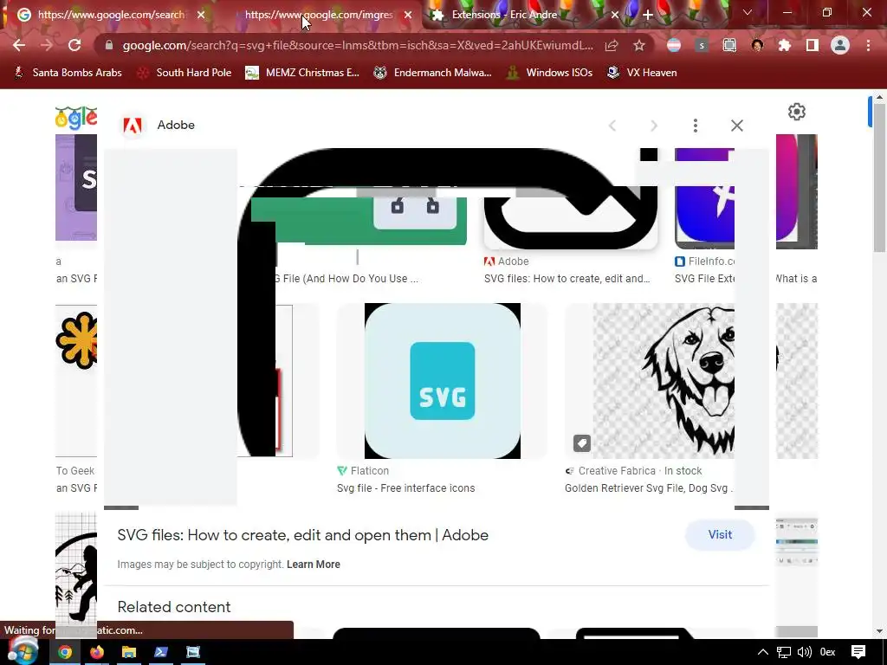This screenshot has height=665, width=887.
Task: Open the Windows ISOs bookmark
Action: click(550, 73)
